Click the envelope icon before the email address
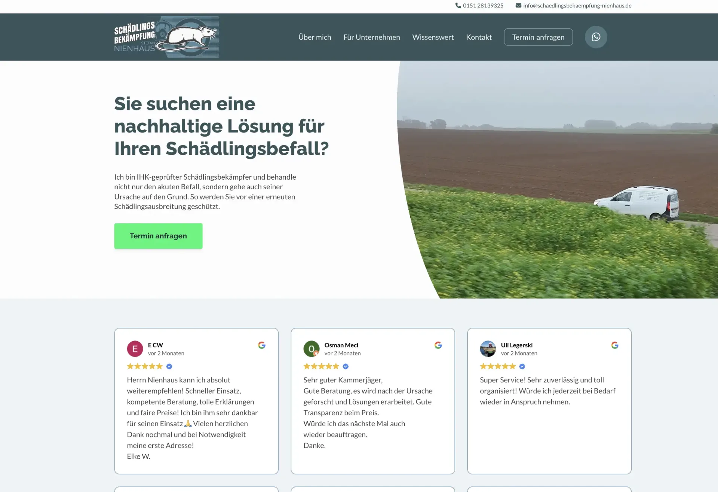 pos(518,5)
